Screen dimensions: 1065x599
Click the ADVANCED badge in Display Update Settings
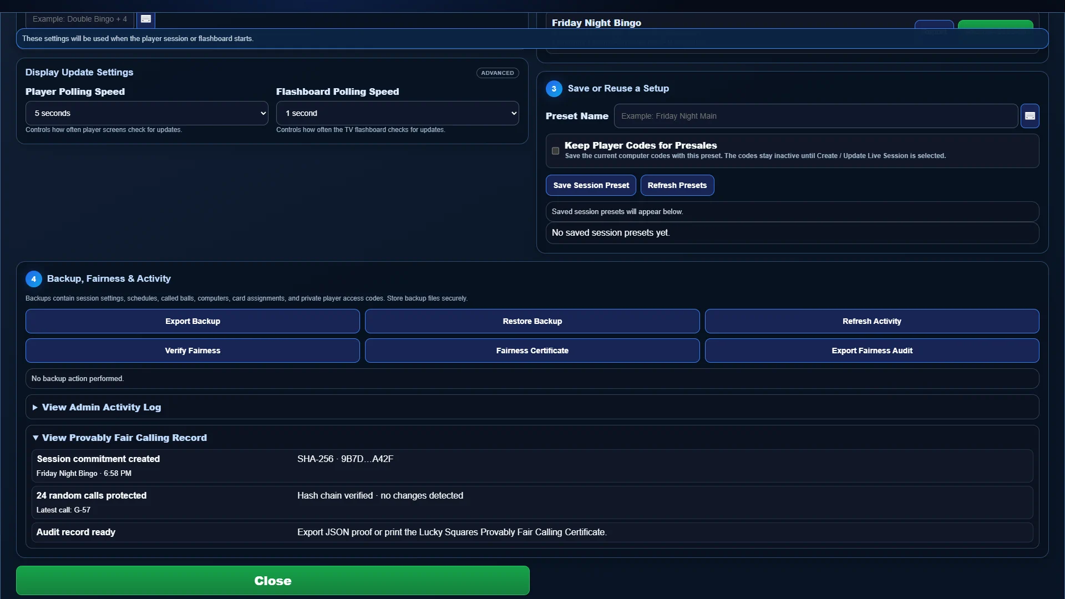click(x=497, y=73)
